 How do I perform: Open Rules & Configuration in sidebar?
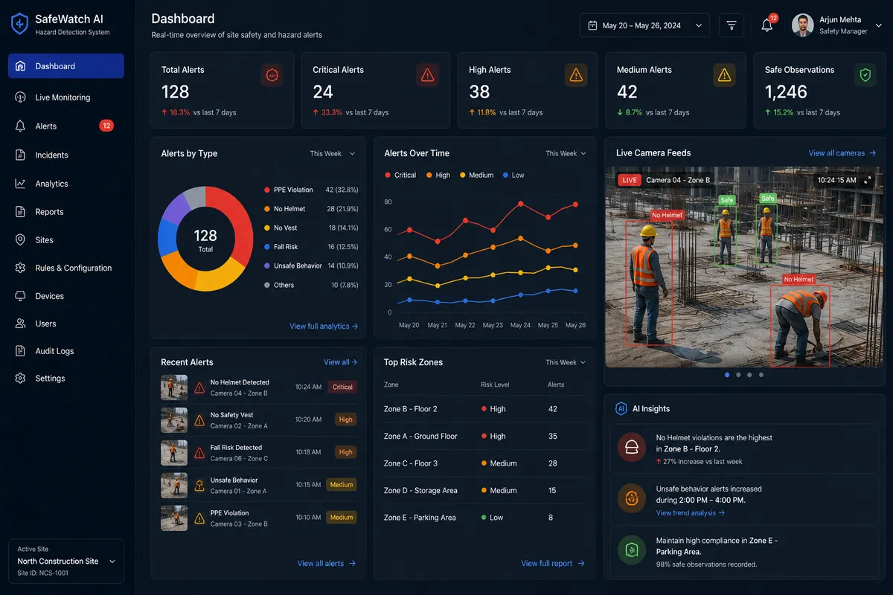(66, 268)
